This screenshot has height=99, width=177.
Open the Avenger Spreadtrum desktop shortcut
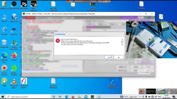tap(14, 45)
